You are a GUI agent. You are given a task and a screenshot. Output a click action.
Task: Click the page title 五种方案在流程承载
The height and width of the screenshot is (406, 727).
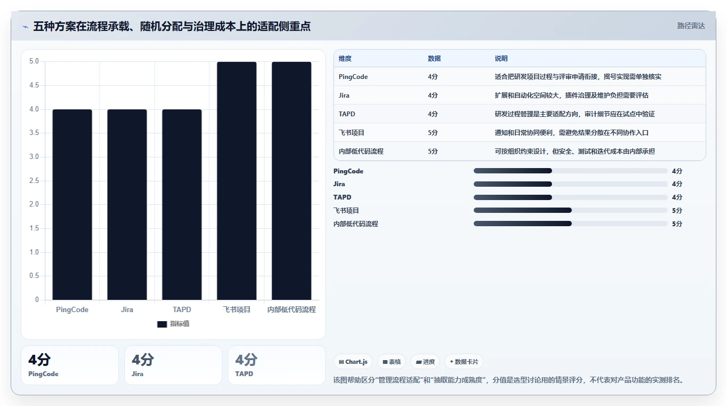point(172,26)
